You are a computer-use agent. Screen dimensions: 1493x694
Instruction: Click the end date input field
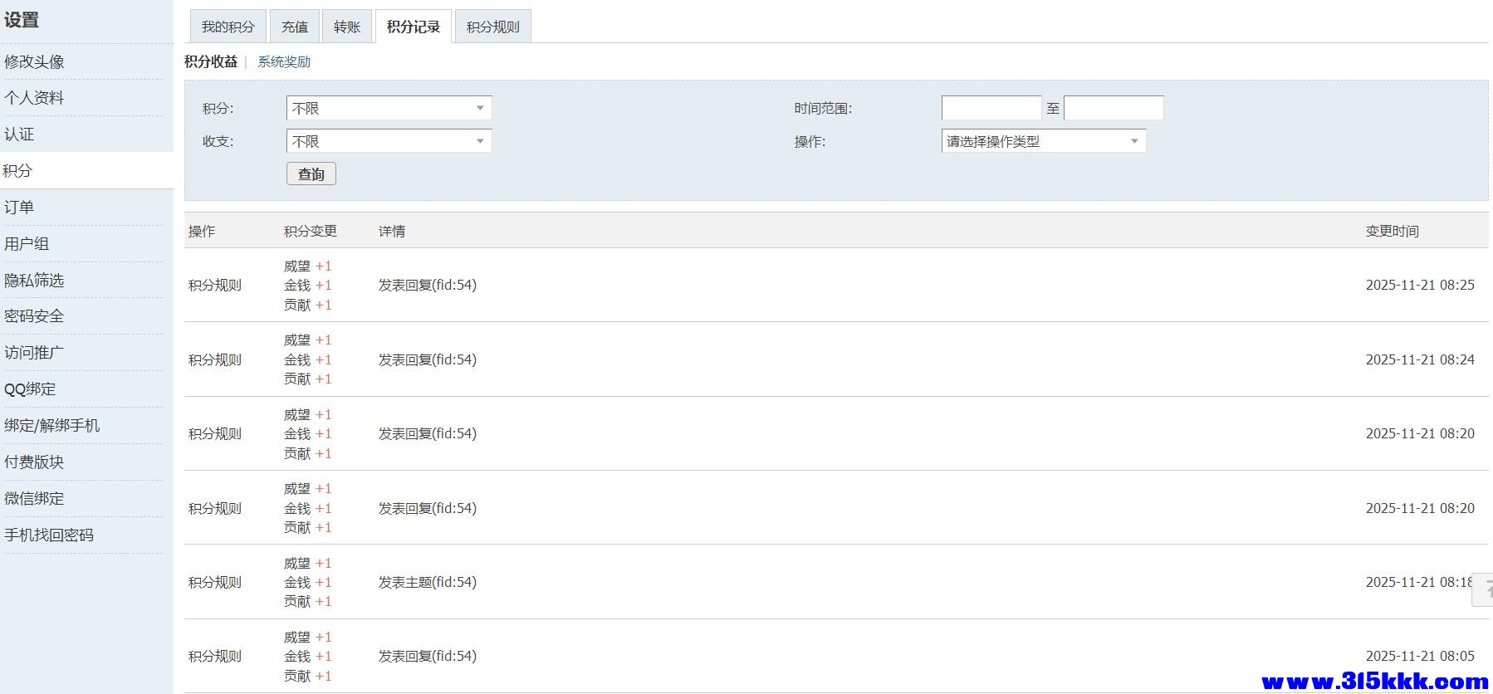pos(1113,108)
